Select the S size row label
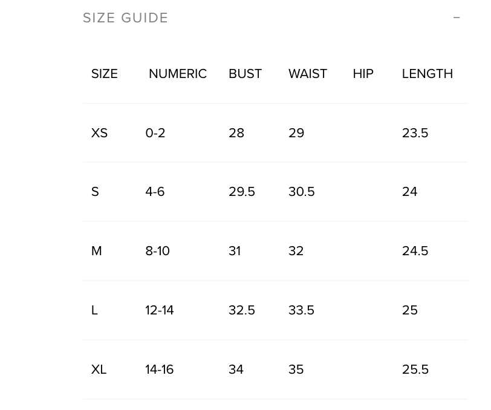This screenshot has height=410, width=491. coord(95,192)
